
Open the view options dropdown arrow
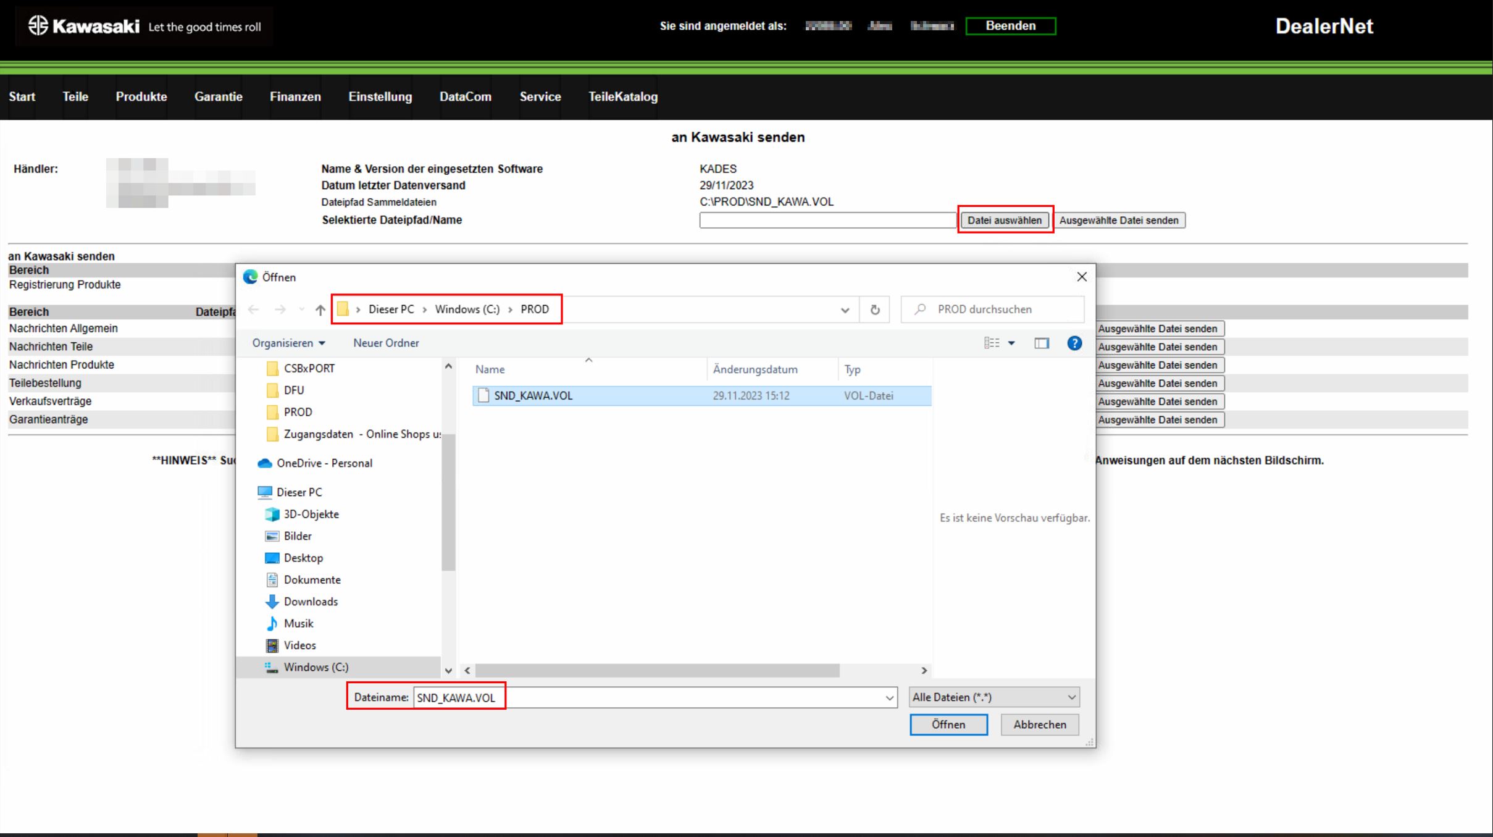click(1011, 343)
